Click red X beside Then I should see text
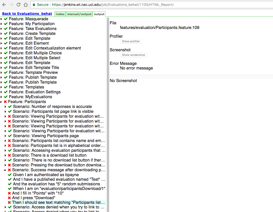Image resolution: width=273 pixels, height=212 pixels. click(x=10, y=203)
